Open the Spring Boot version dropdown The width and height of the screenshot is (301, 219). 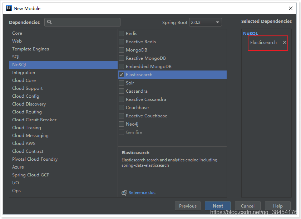(206, 22)
